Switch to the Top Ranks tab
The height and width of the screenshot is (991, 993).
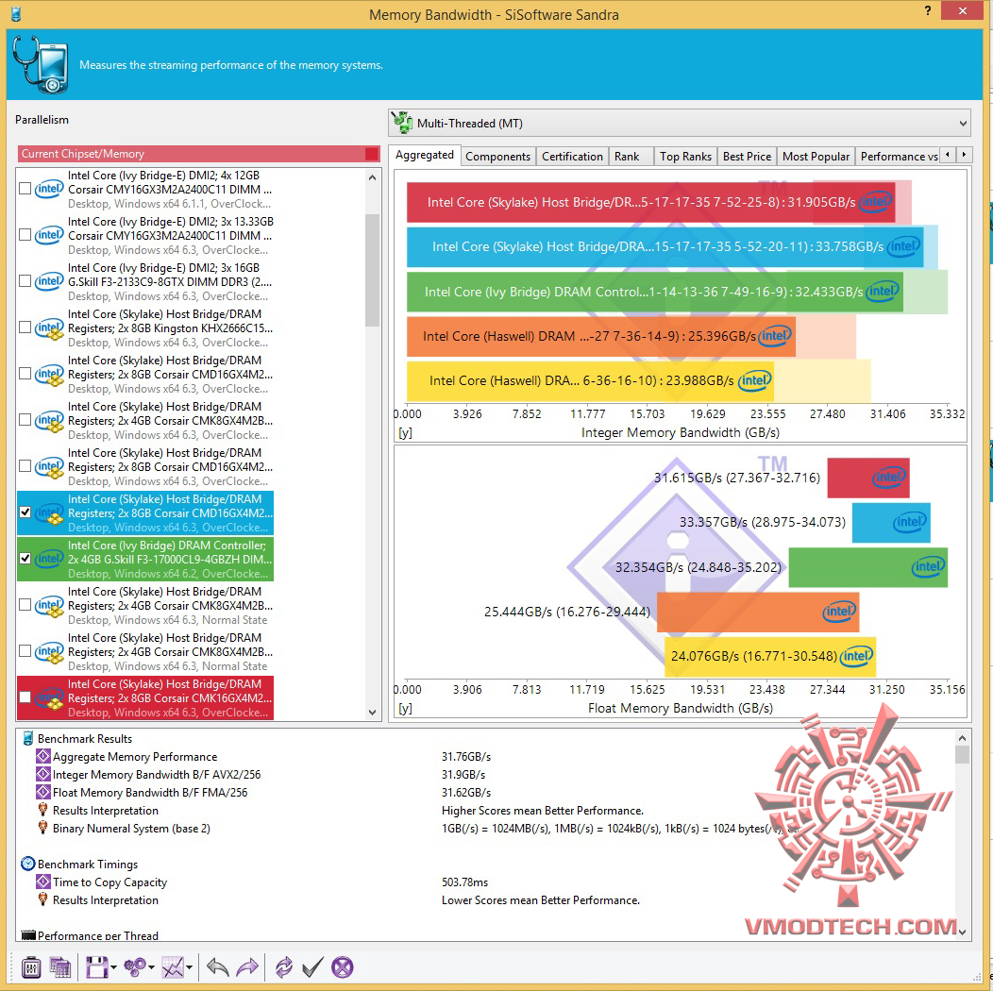tap(685, 157)
